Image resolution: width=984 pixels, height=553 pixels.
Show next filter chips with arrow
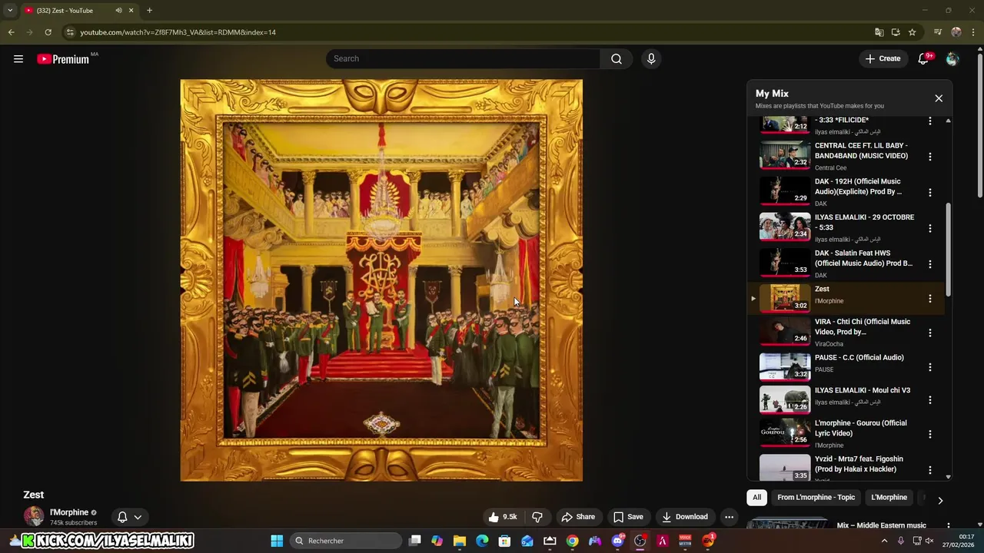click(939, 500)
